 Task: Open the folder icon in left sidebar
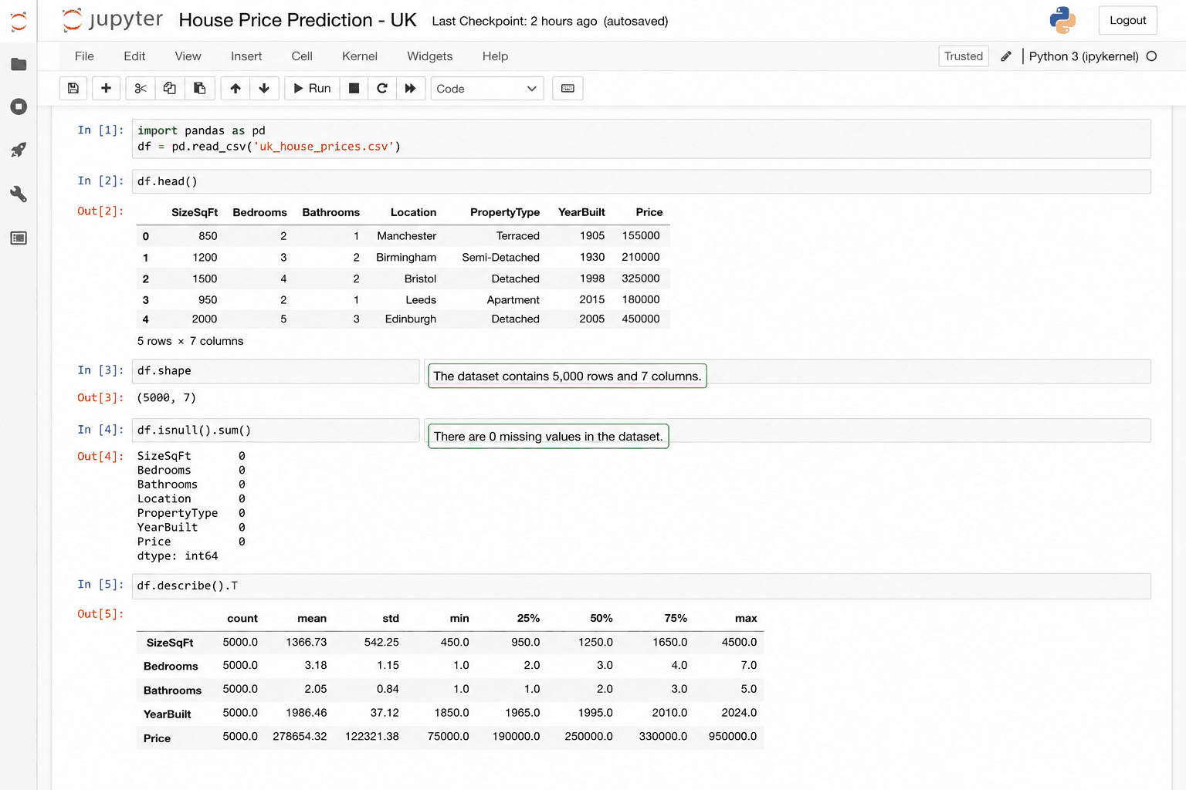(19, 64)
